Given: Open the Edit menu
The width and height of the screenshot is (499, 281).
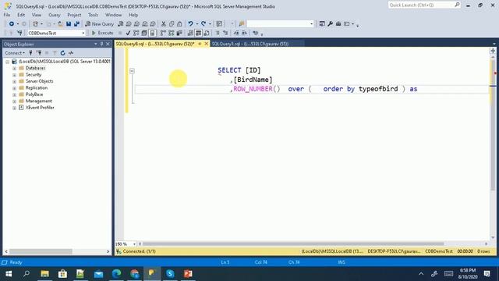Looking at the screenshot, I should 21,15.
